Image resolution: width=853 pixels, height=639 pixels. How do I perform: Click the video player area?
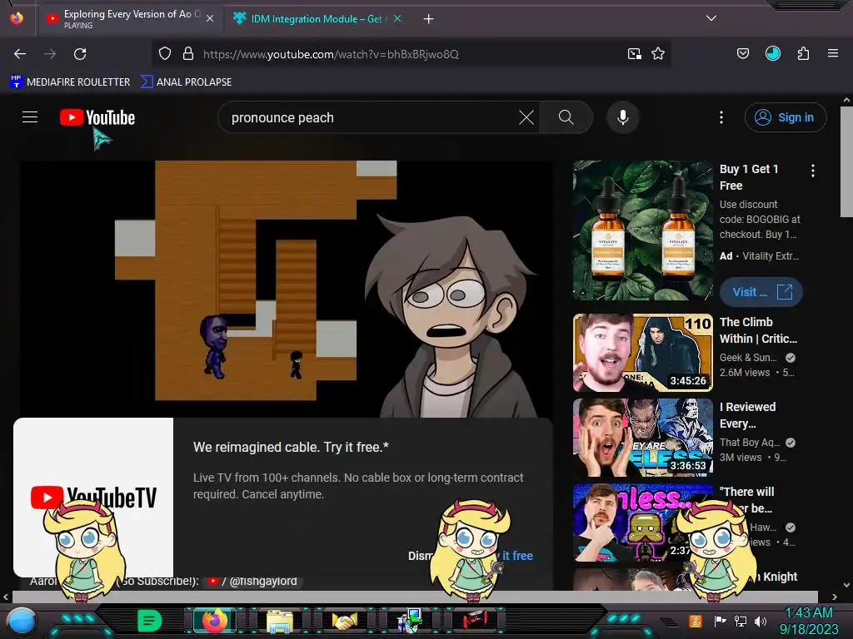tap(287, 289)
